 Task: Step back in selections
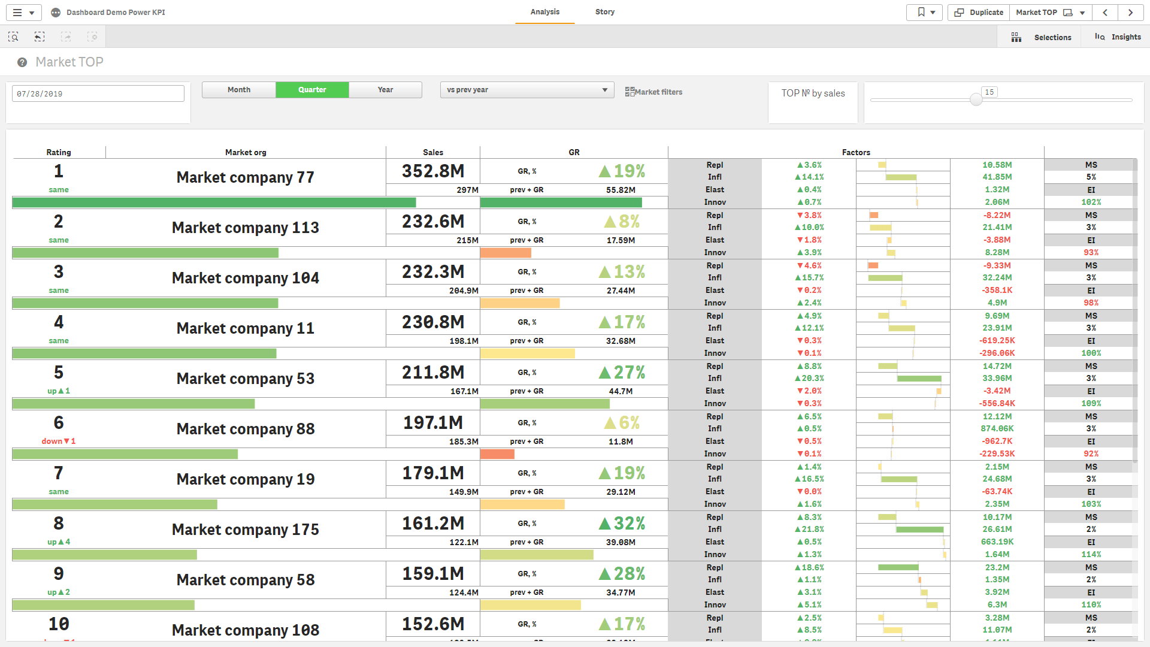40,37
